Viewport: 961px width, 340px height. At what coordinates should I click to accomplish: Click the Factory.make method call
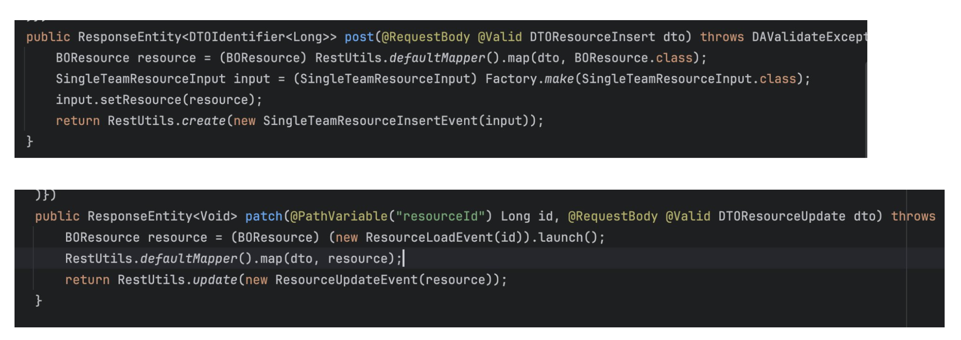[x=530, y=79]
